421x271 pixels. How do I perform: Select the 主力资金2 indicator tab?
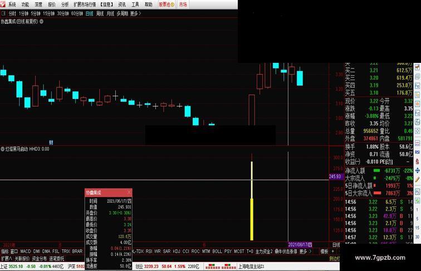click(x=263, y=252)
